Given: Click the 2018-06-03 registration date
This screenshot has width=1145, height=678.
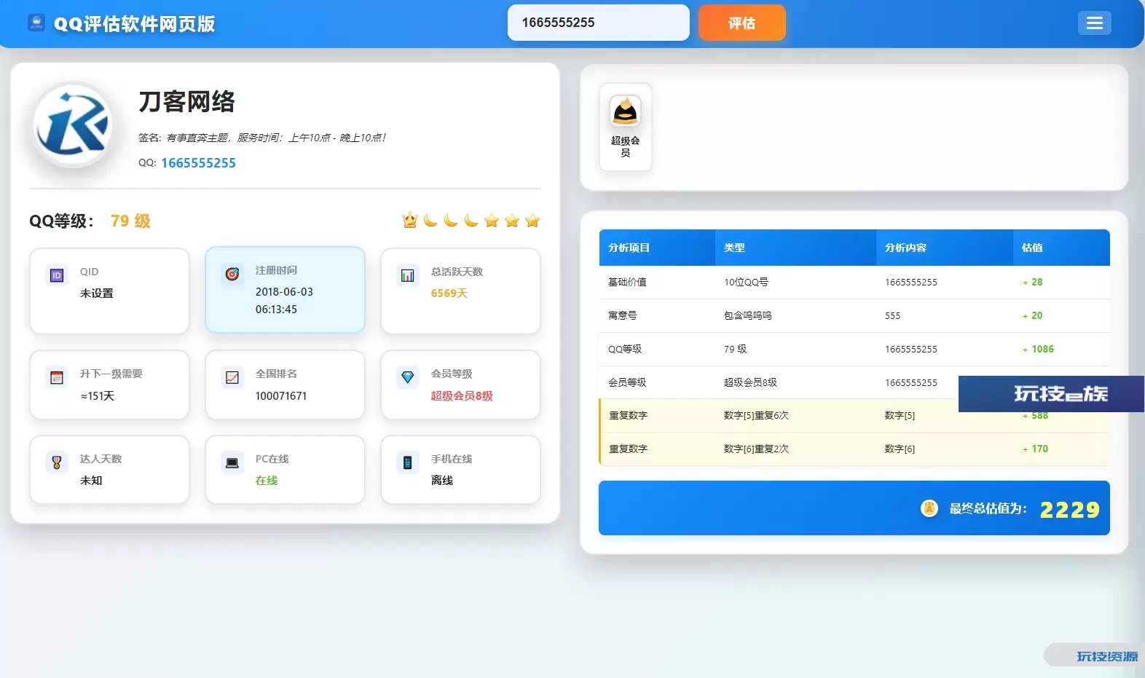Looking at the screenshot, I should (x=284, y=292).
